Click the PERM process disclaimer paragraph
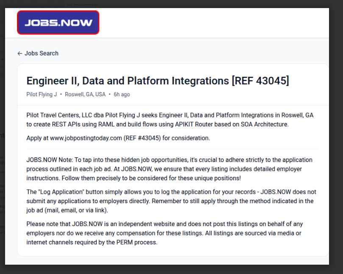Image resolution: width=343 pixels, height=274 pixels. pyautogui.click(x=165, y=233)
